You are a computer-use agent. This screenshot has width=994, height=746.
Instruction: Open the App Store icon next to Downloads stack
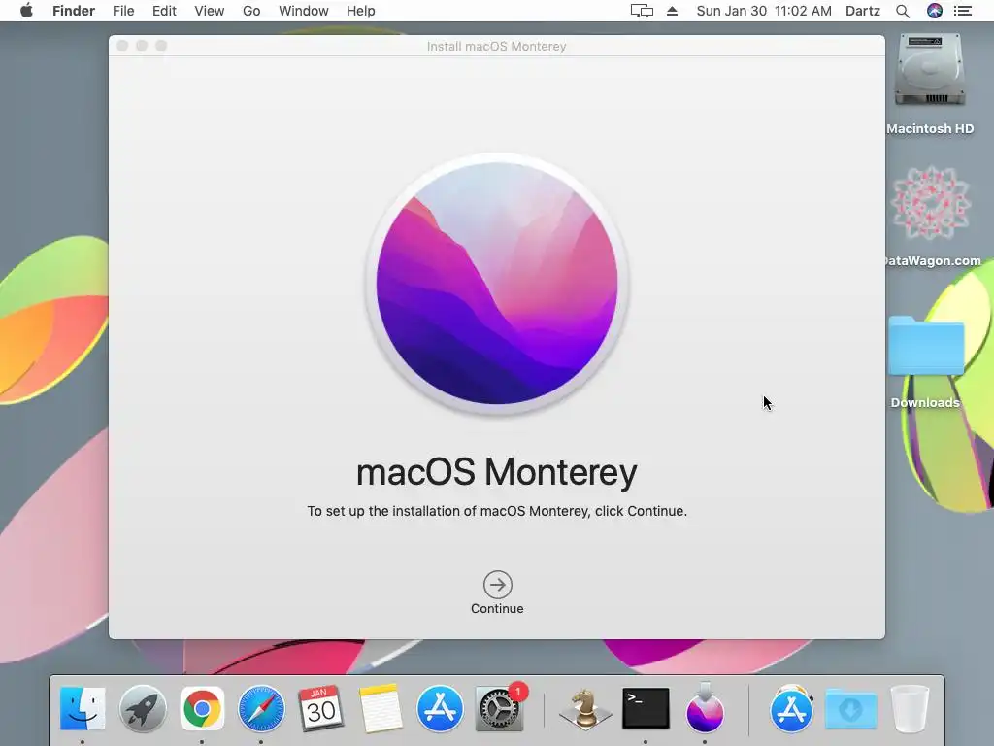791,708
